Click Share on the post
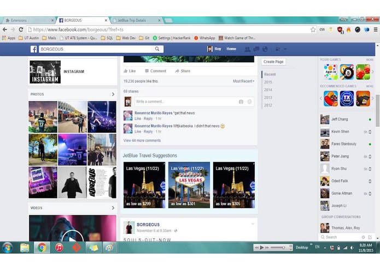 click(x=183, y=71)
